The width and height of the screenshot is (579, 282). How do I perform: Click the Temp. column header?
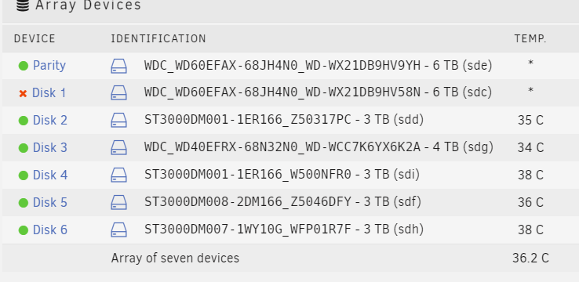530,38
